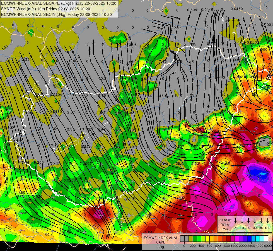Screen dimensions: 273x251
Task: Click the 30 m/s wind arrow in legend
Action: (255, 220)
